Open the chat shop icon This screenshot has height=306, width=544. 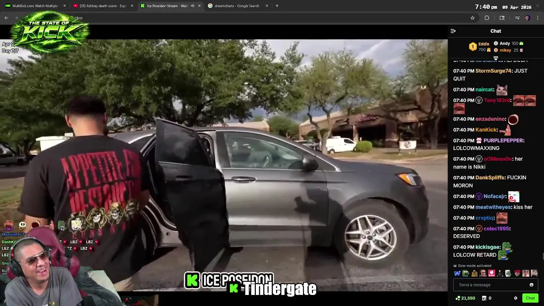pos(484,298)
